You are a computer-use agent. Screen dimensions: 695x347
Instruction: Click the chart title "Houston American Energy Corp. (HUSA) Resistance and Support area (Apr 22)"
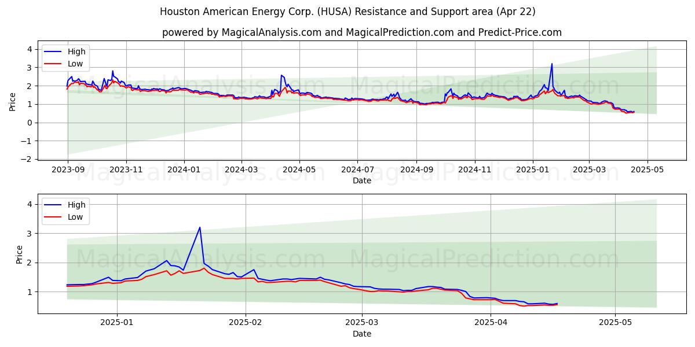tap(348, 12)
